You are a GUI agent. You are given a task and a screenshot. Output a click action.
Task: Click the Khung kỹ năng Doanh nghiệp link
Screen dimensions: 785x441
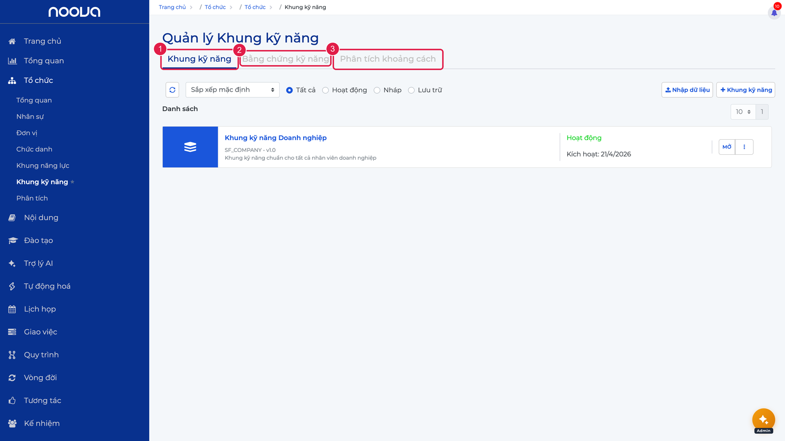coord(276,138)
